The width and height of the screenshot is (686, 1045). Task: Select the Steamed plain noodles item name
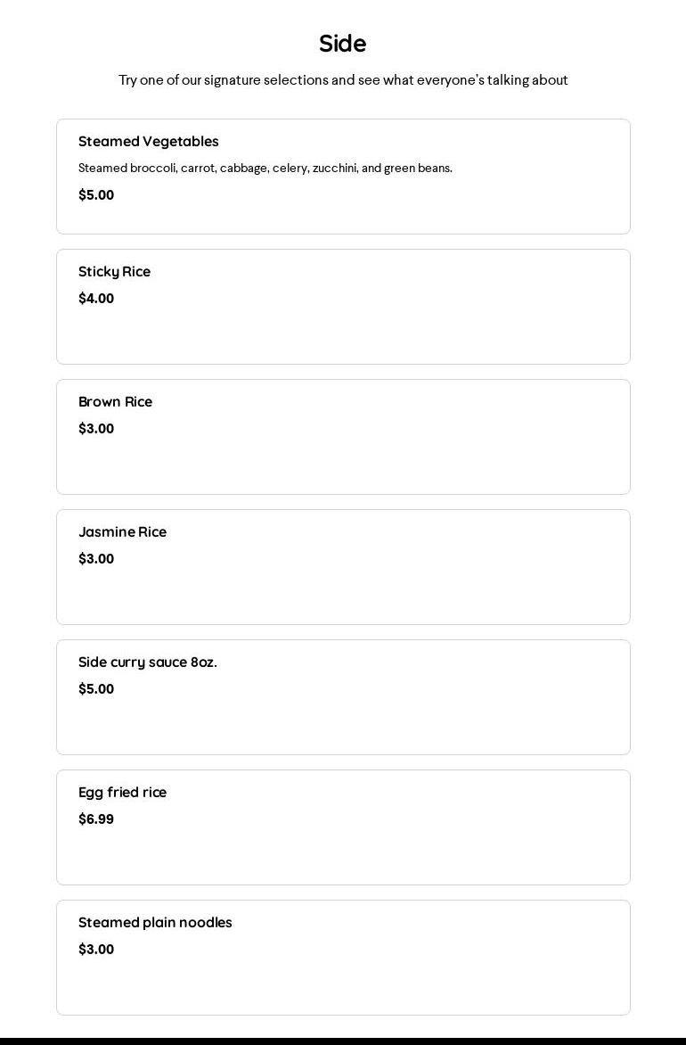[155, 923]
